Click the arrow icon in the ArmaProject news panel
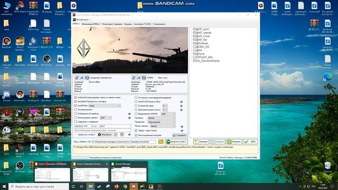Viewport: 338px width, 190px height. pos(82,78)
